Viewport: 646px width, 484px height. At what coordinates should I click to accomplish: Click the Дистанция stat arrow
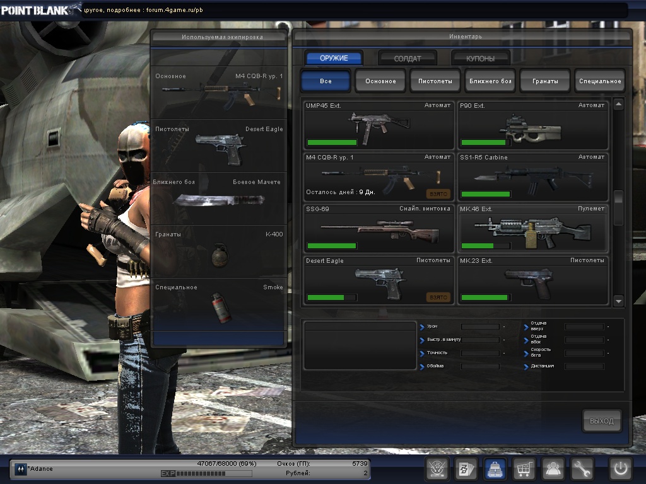click(x=526, y=367)
